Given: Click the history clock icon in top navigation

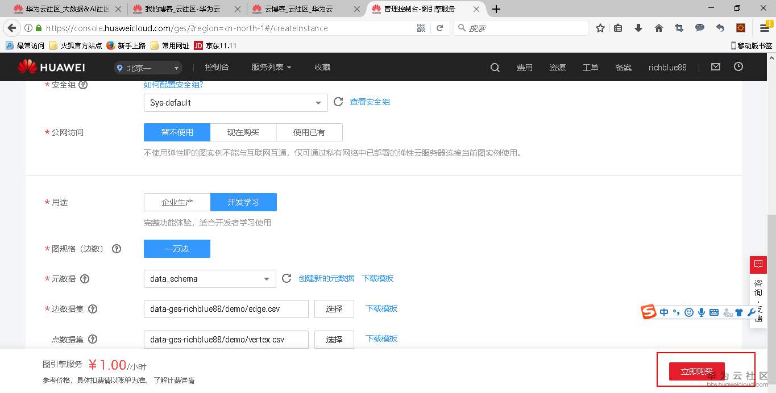Looking at the screenshot, I should pos(738,66).
